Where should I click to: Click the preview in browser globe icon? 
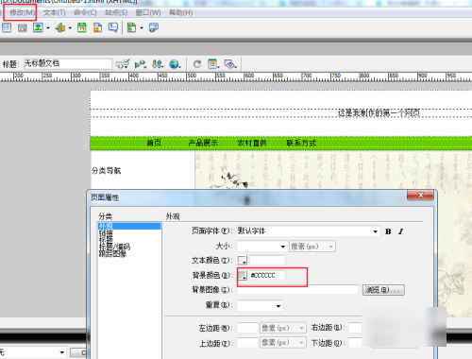click(x=175, y=64)
